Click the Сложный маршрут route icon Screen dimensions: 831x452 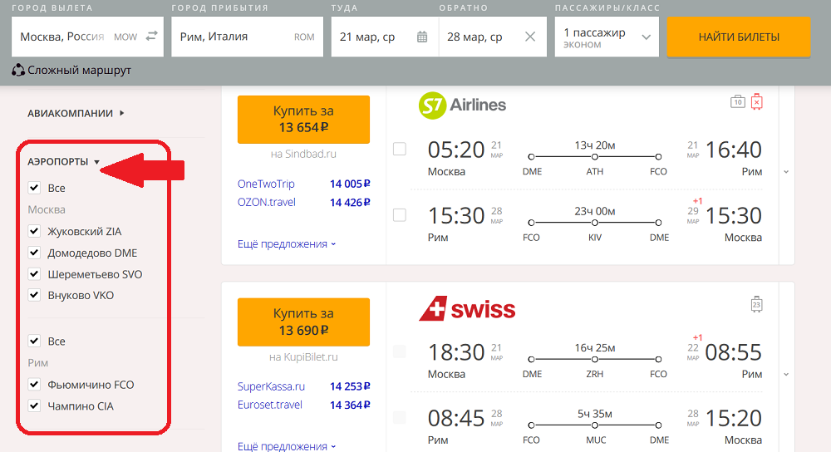18,70
